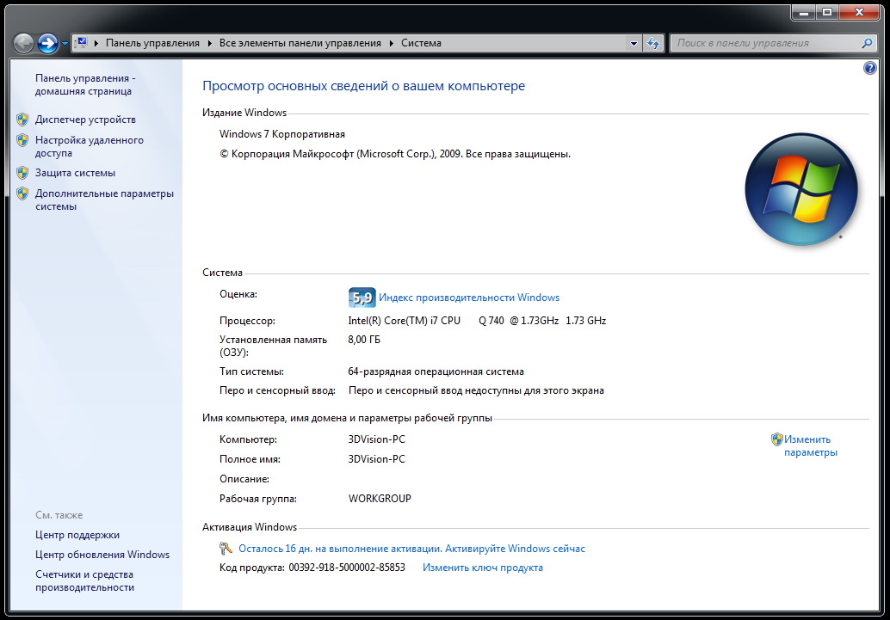Click the key icon beside the activation notice
This screenshot has width=890, height=620.
(x=226, y=549)
